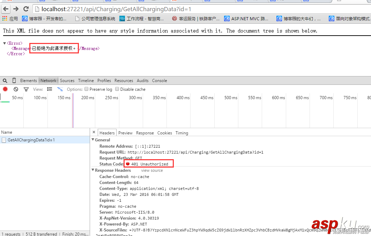The image size is (371, 236).
Task: Collapse the General section
Action: pyautogui.click(x=92, y=140)
